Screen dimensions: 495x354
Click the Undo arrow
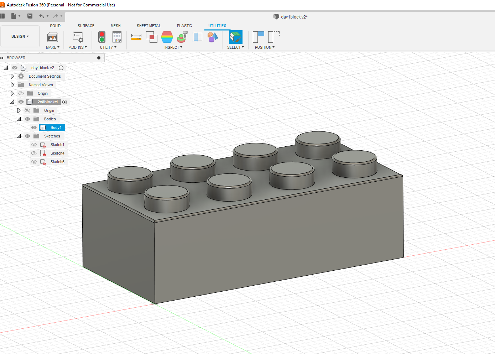(42, 16)
